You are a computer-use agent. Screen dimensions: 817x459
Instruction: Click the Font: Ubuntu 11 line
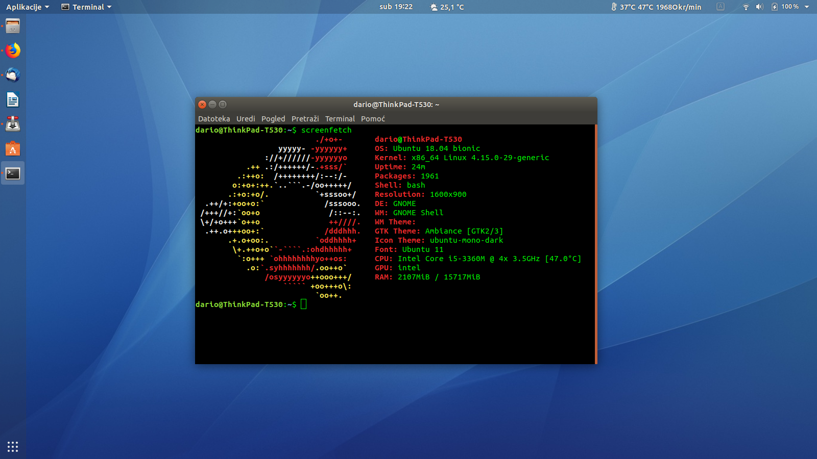tap(409, 249)
